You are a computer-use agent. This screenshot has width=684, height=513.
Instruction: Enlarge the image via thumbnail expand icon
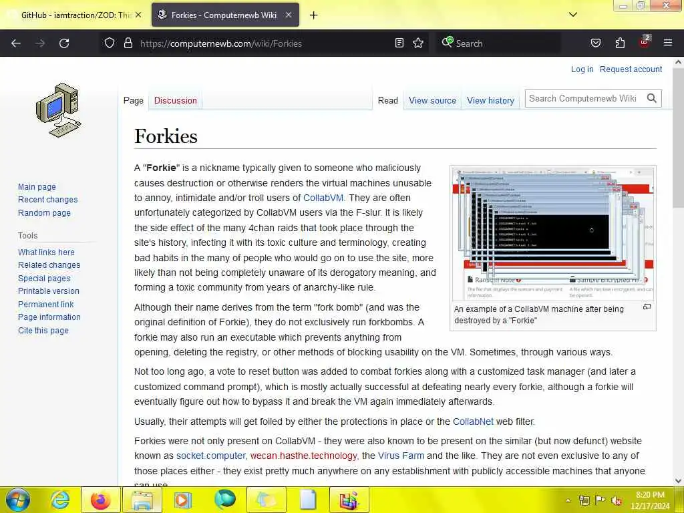pos(647,307)
